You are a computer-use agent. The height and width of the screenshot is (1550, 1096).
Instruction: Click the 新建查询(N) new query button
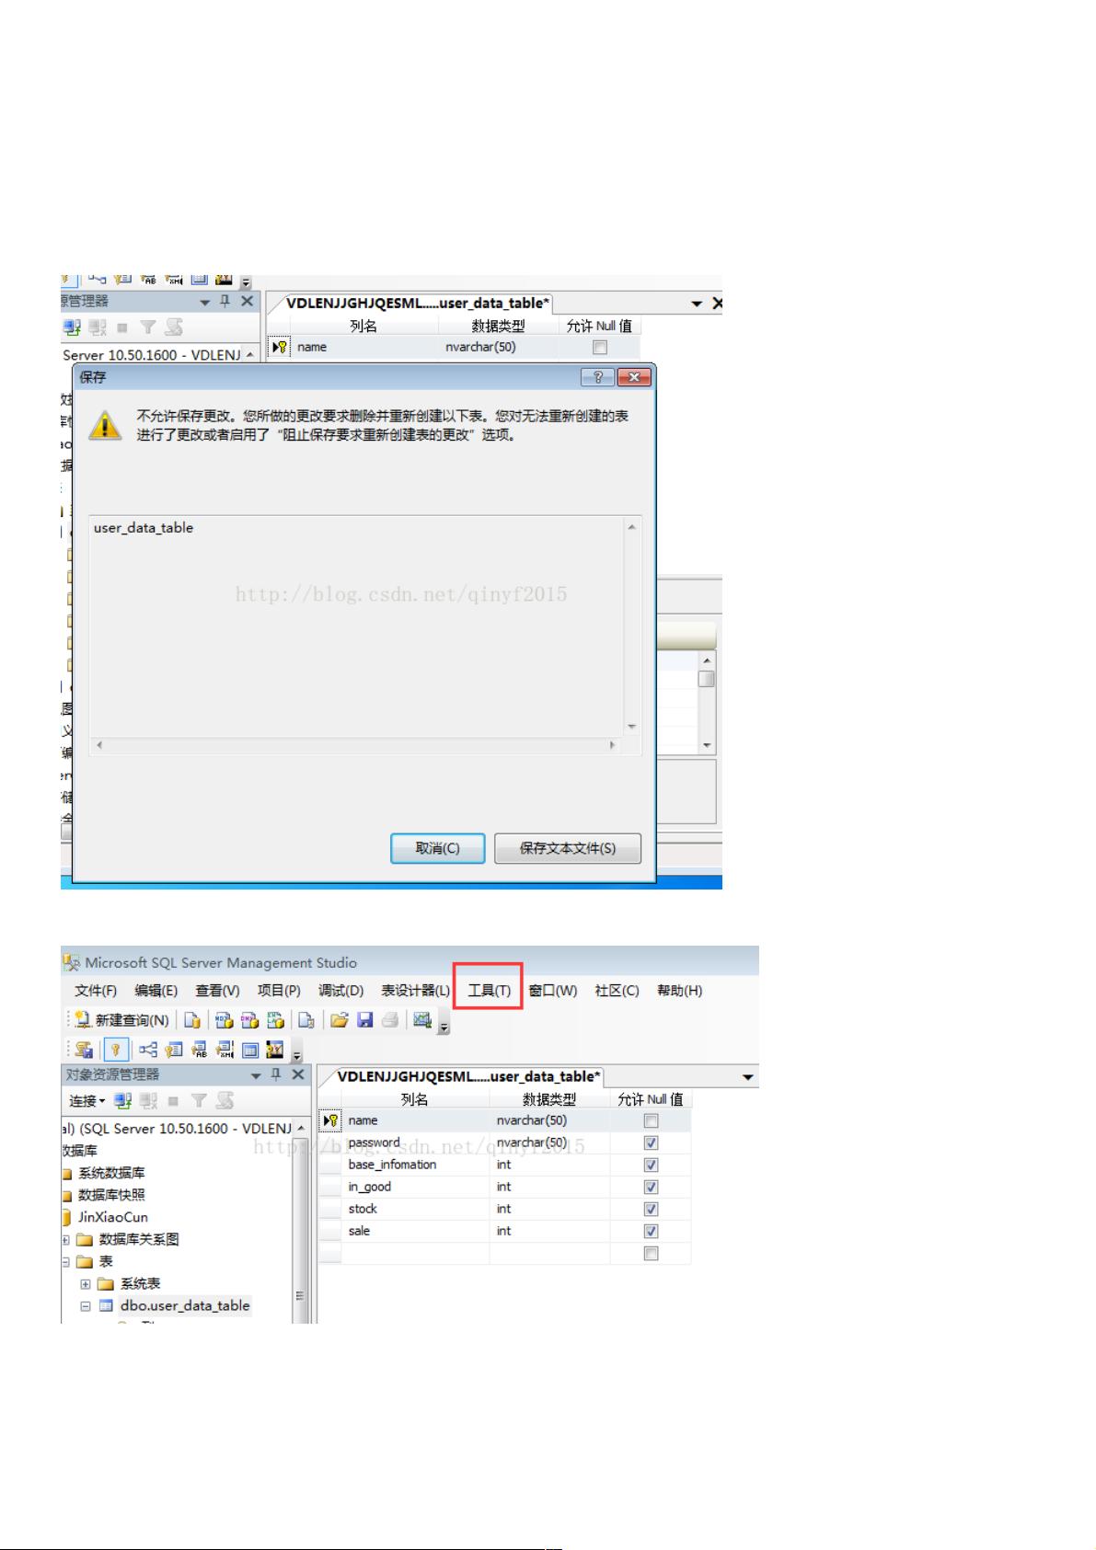coord(121,1020)
